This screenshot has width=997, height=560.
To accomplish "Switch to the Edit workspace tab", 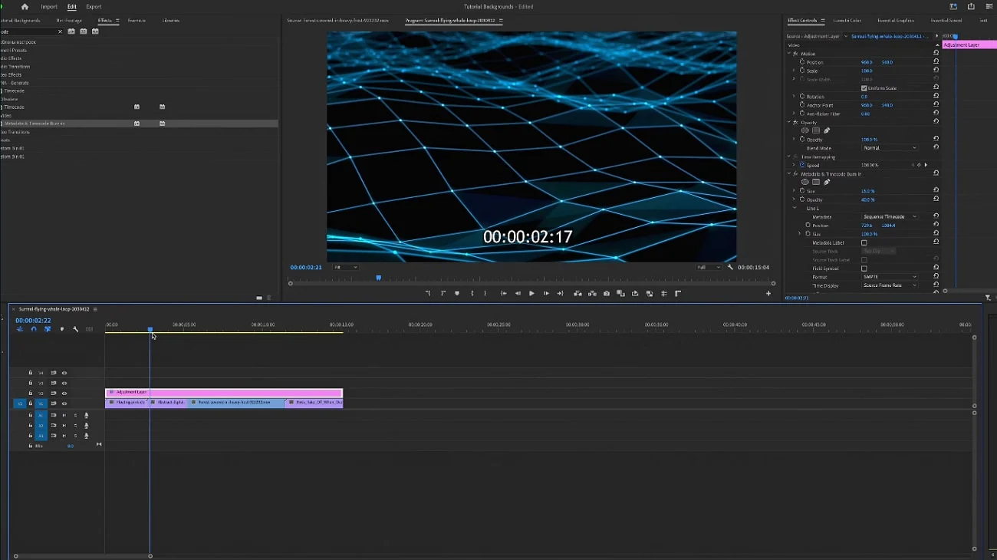I will coord(71,6).
